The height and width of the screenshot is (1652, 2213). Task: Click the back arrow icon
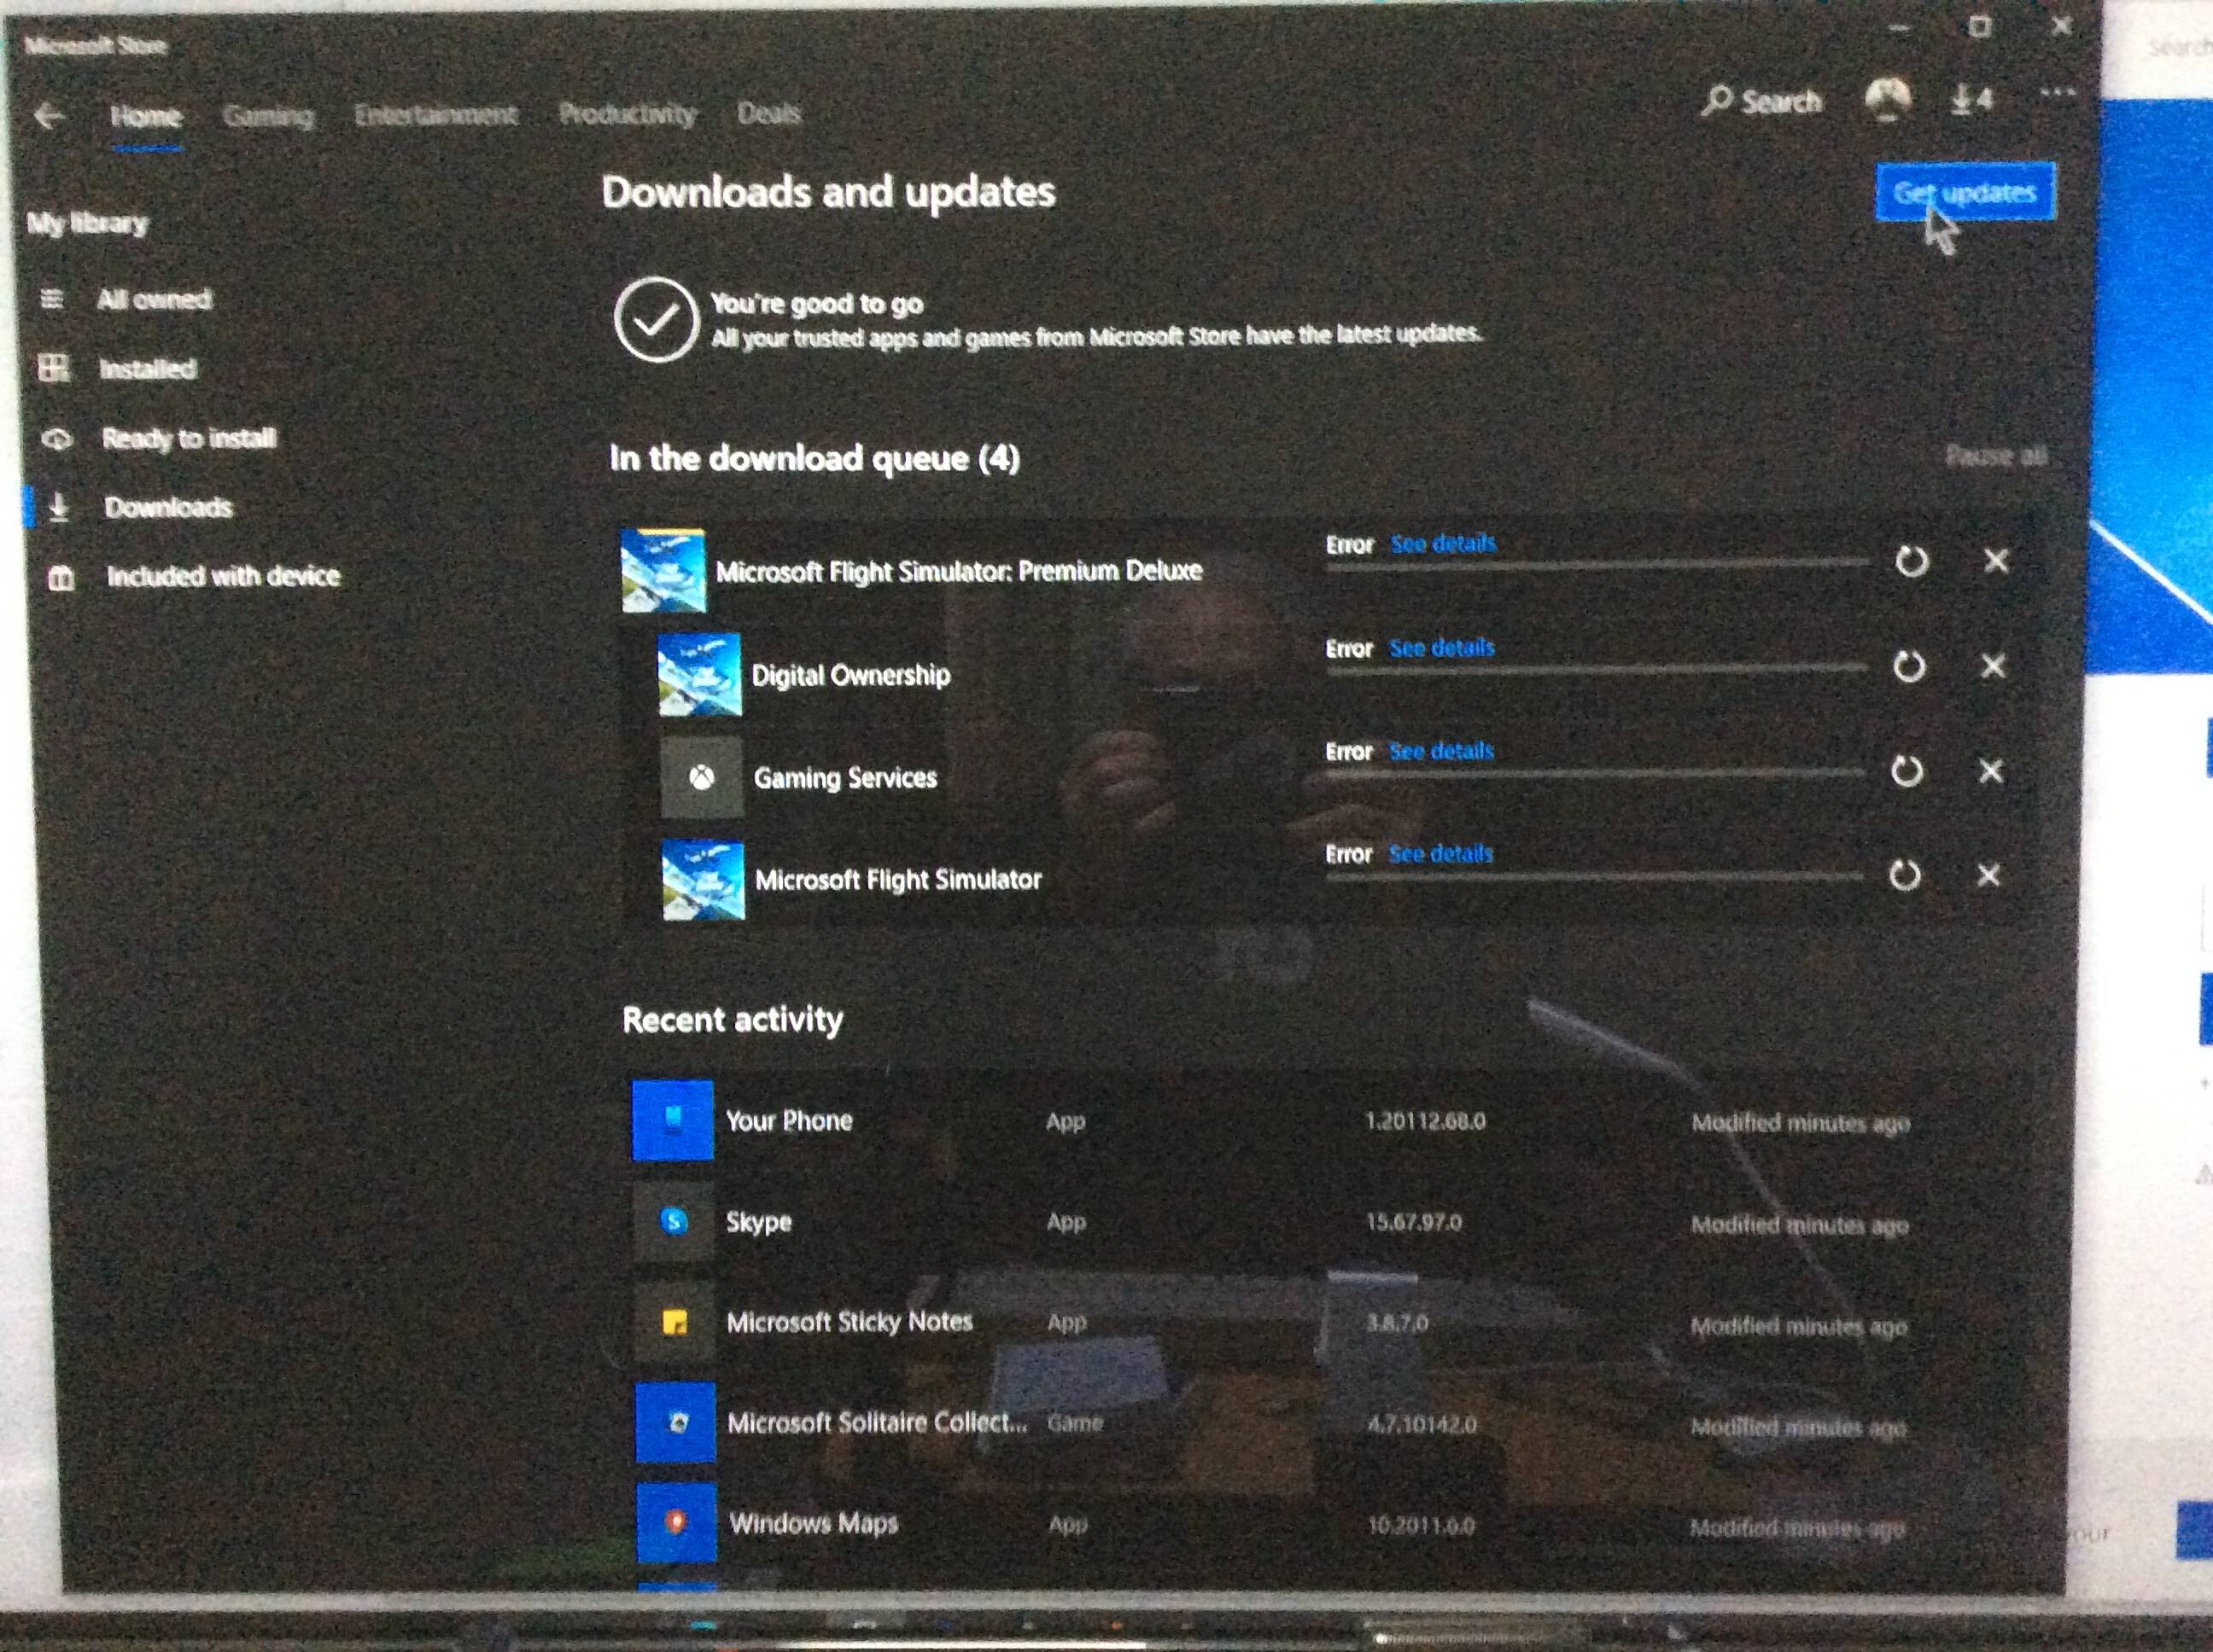[48, 116]
